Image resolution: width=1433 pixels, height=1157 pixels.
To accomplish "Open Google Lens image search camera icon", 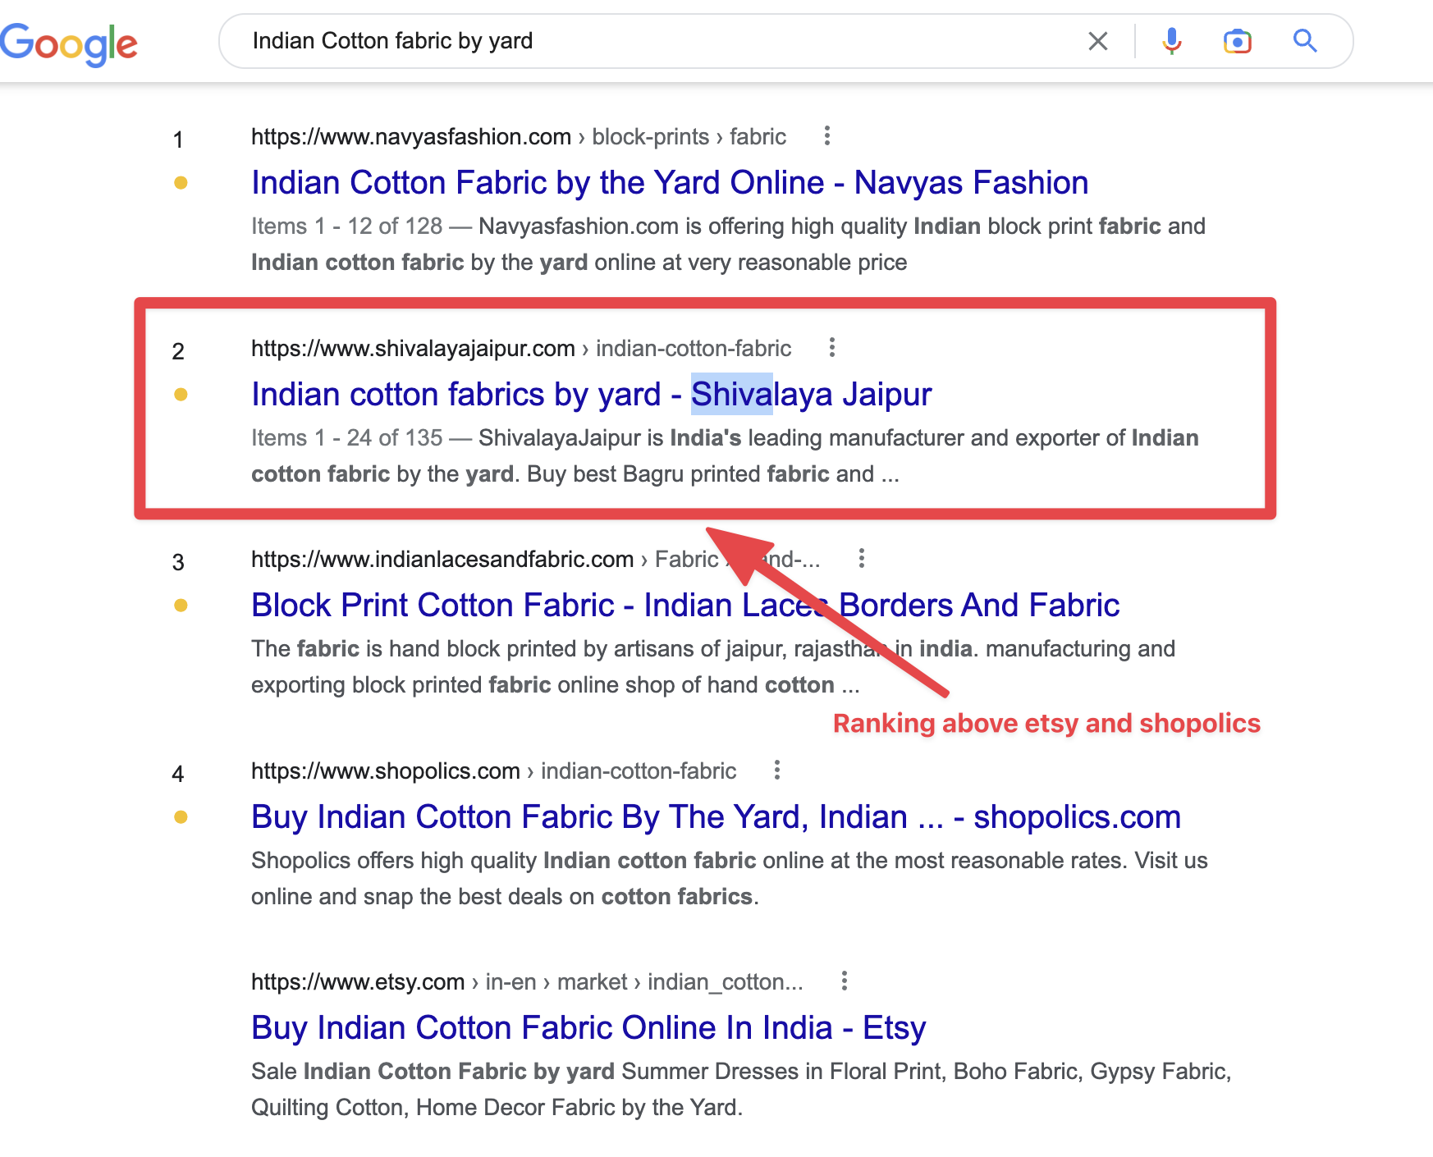I will coord(1237,41).
